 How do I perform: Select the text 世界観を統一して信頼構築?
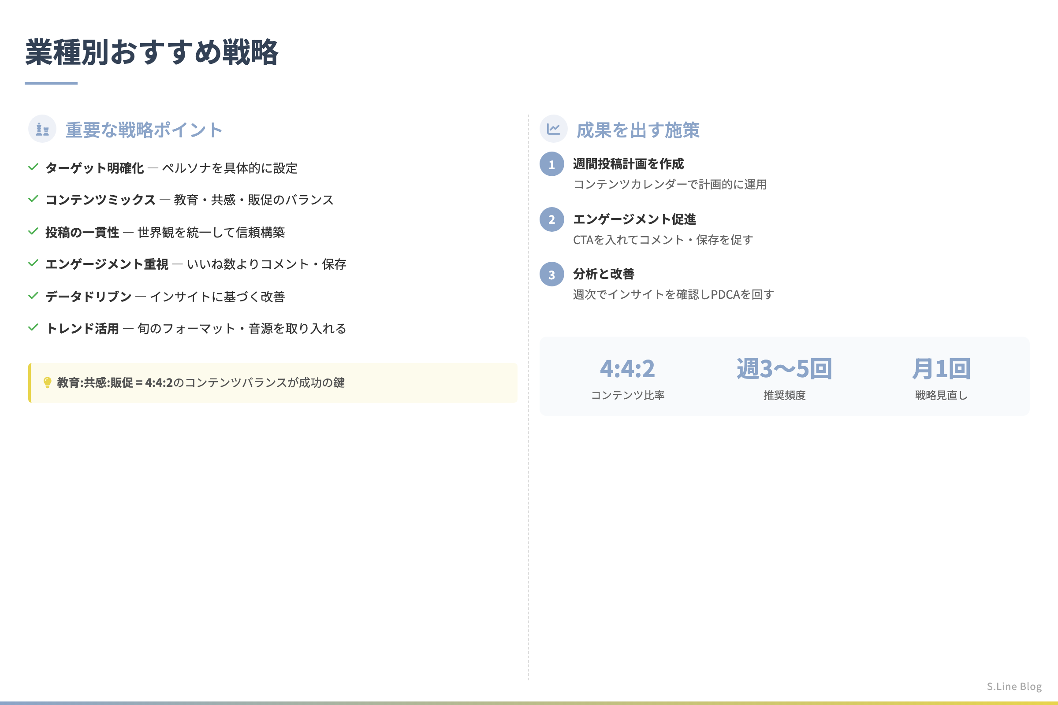tap(211, 233)
